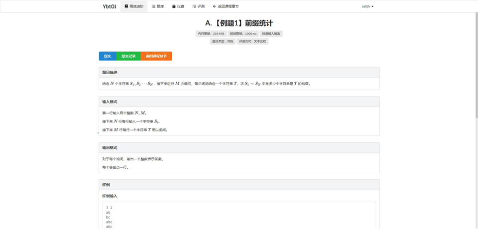This screenshot has width=478, height=229.
Task: Click the back arrow icon in navbar
Action: [215, 6]
